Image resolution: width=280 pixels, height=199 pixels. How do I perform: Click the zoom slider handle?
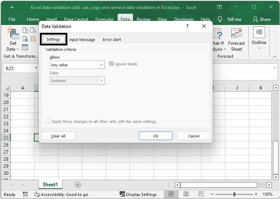coord(234,194)
